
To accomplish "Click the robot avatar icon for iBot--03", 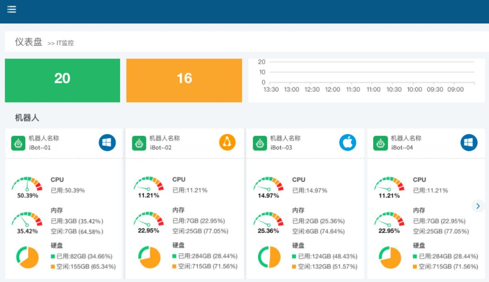I will click(x=260, y=143).
